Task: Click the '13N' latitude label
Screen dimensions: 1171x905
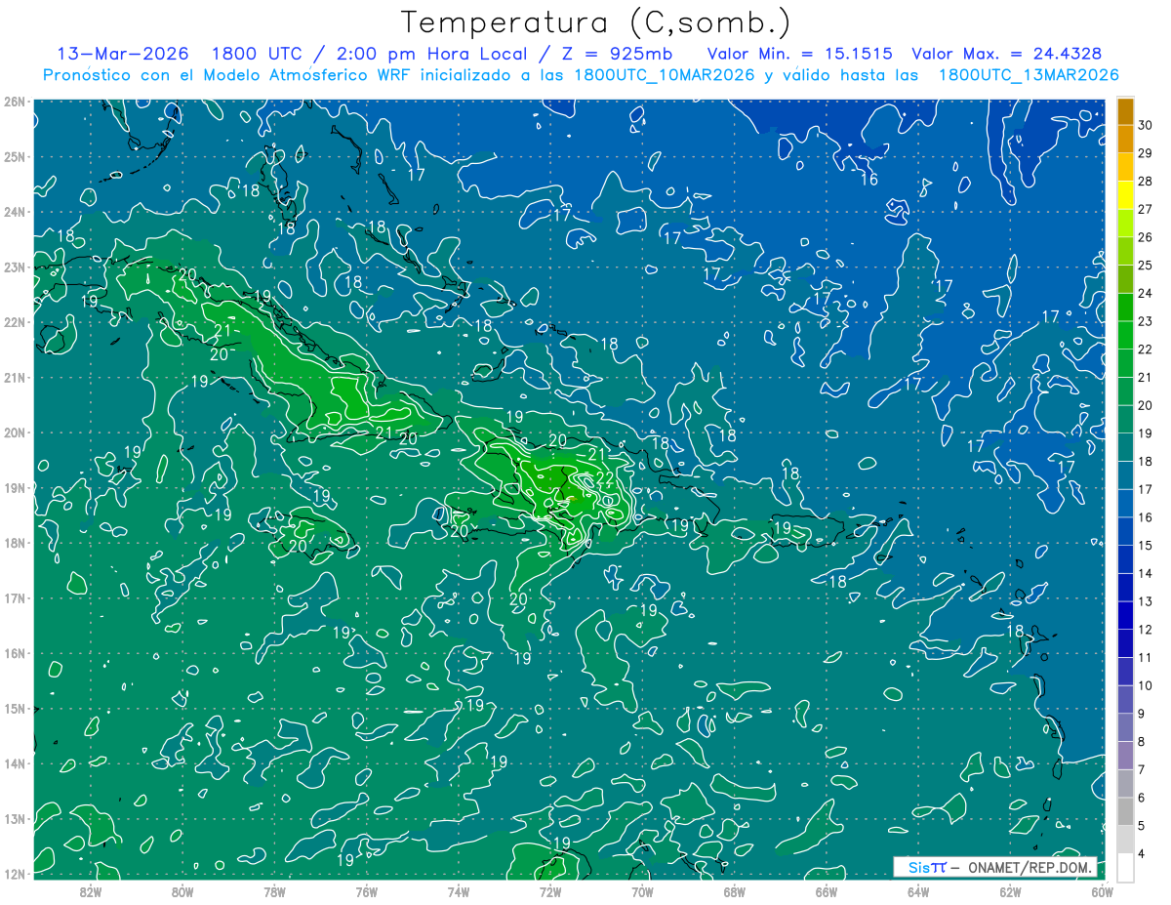Action: click(x=14, y=819)
